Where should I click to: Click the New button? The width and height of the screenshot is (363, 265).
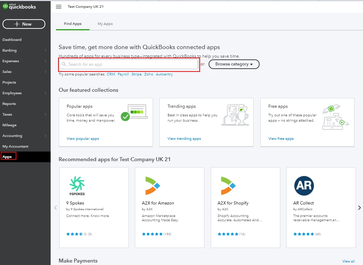24,24
